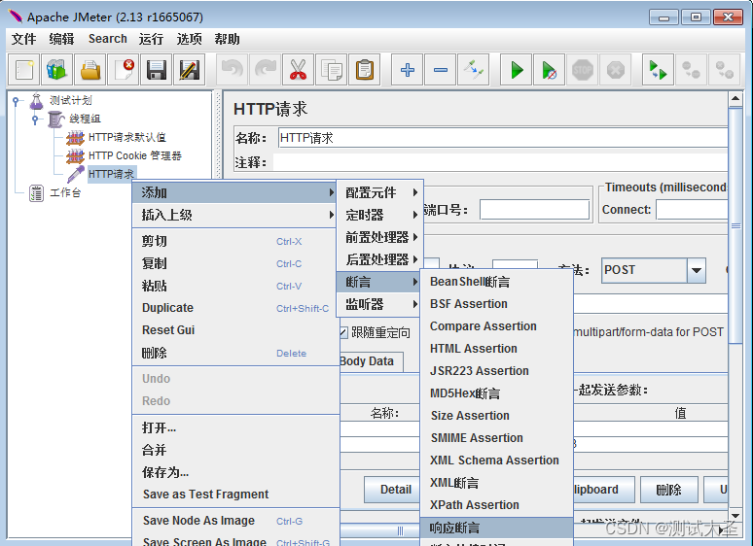
Task: Open the 选项 menu
Action: point(189,39)
